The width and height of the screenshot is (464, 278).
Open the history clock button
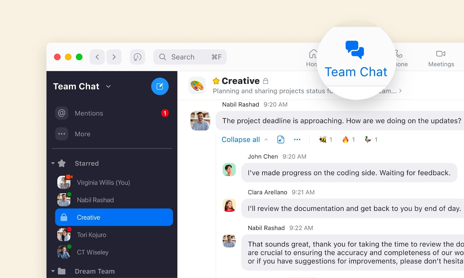(x=137, y=57)
